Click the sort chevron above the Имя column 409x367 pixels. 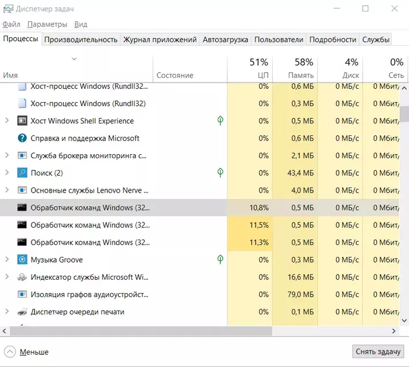(x=74, y=58)
